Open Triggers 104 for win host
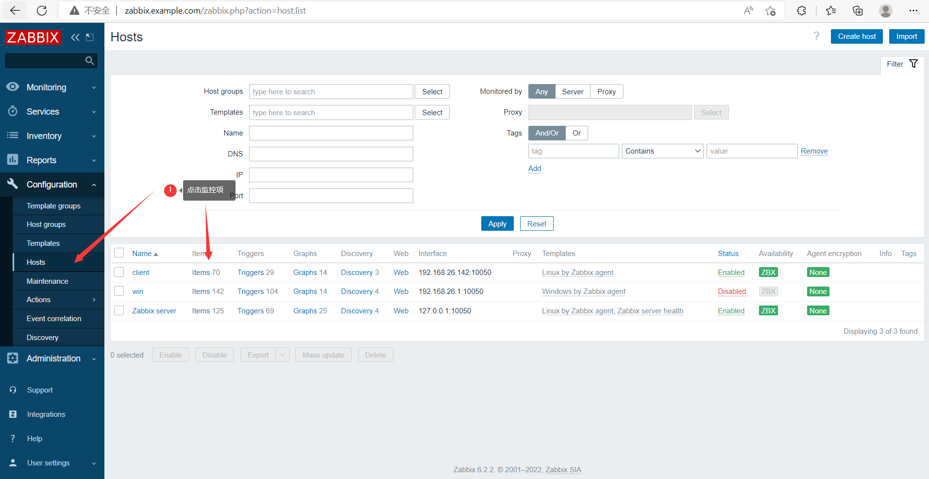 [x=257, y=291]
